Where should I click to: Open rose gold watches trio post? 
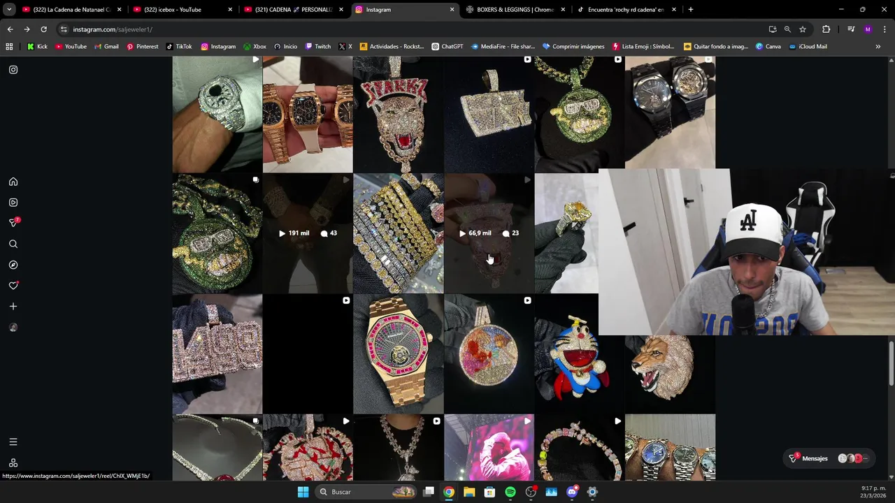point(308,114)
